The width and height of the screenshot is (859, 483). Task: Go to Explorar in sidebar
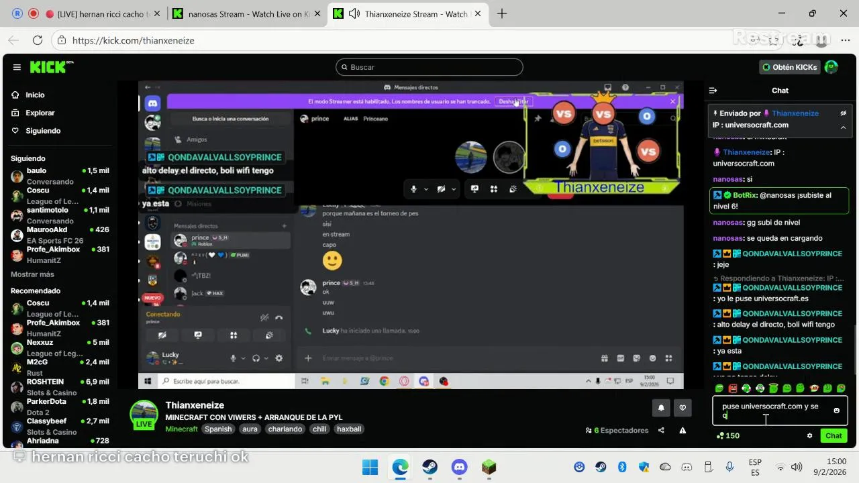(40, 113)
